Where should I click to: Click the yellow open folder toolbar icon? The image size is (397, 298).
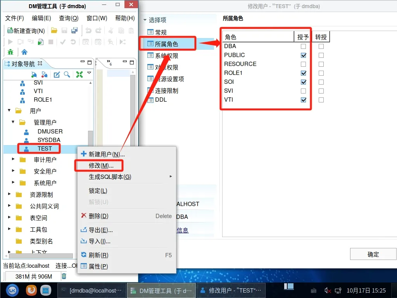(x=54, y=31)
